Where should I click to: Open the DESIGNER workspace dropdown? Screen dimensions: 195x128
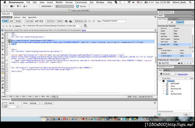(47, 6)
